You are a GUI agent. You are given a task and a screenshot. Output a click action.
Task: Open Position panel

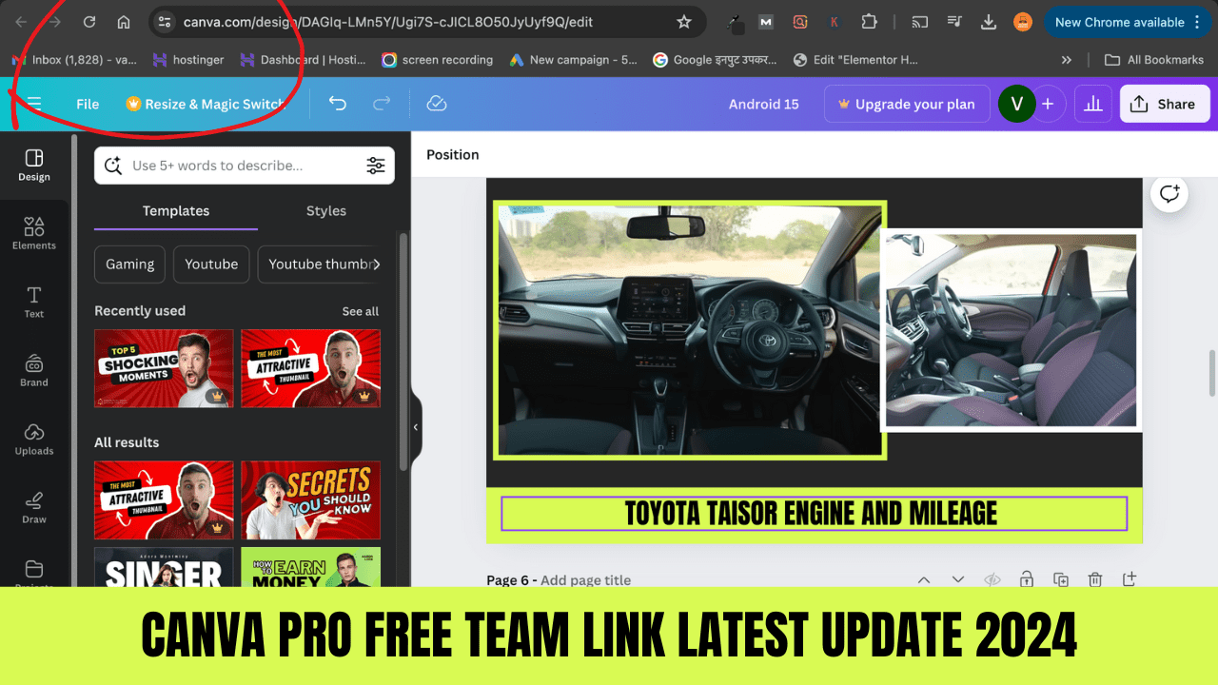[x=453, y=155]
